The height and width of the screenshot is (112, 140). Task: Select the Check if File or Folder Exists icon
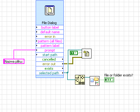[x=95, y=81]
